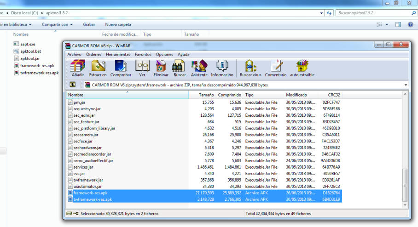Click the auto extraíble SFX icon

coord(302,68)
